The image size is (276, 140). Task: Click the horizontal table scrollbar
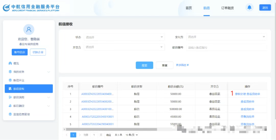(x=110, y=129)
